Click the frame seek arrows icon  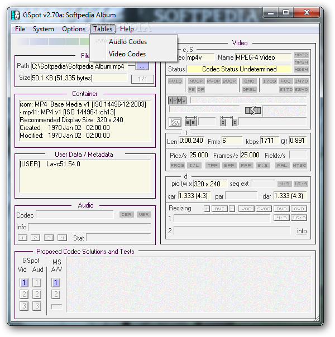pyautogui.click(x=253, y=110)
